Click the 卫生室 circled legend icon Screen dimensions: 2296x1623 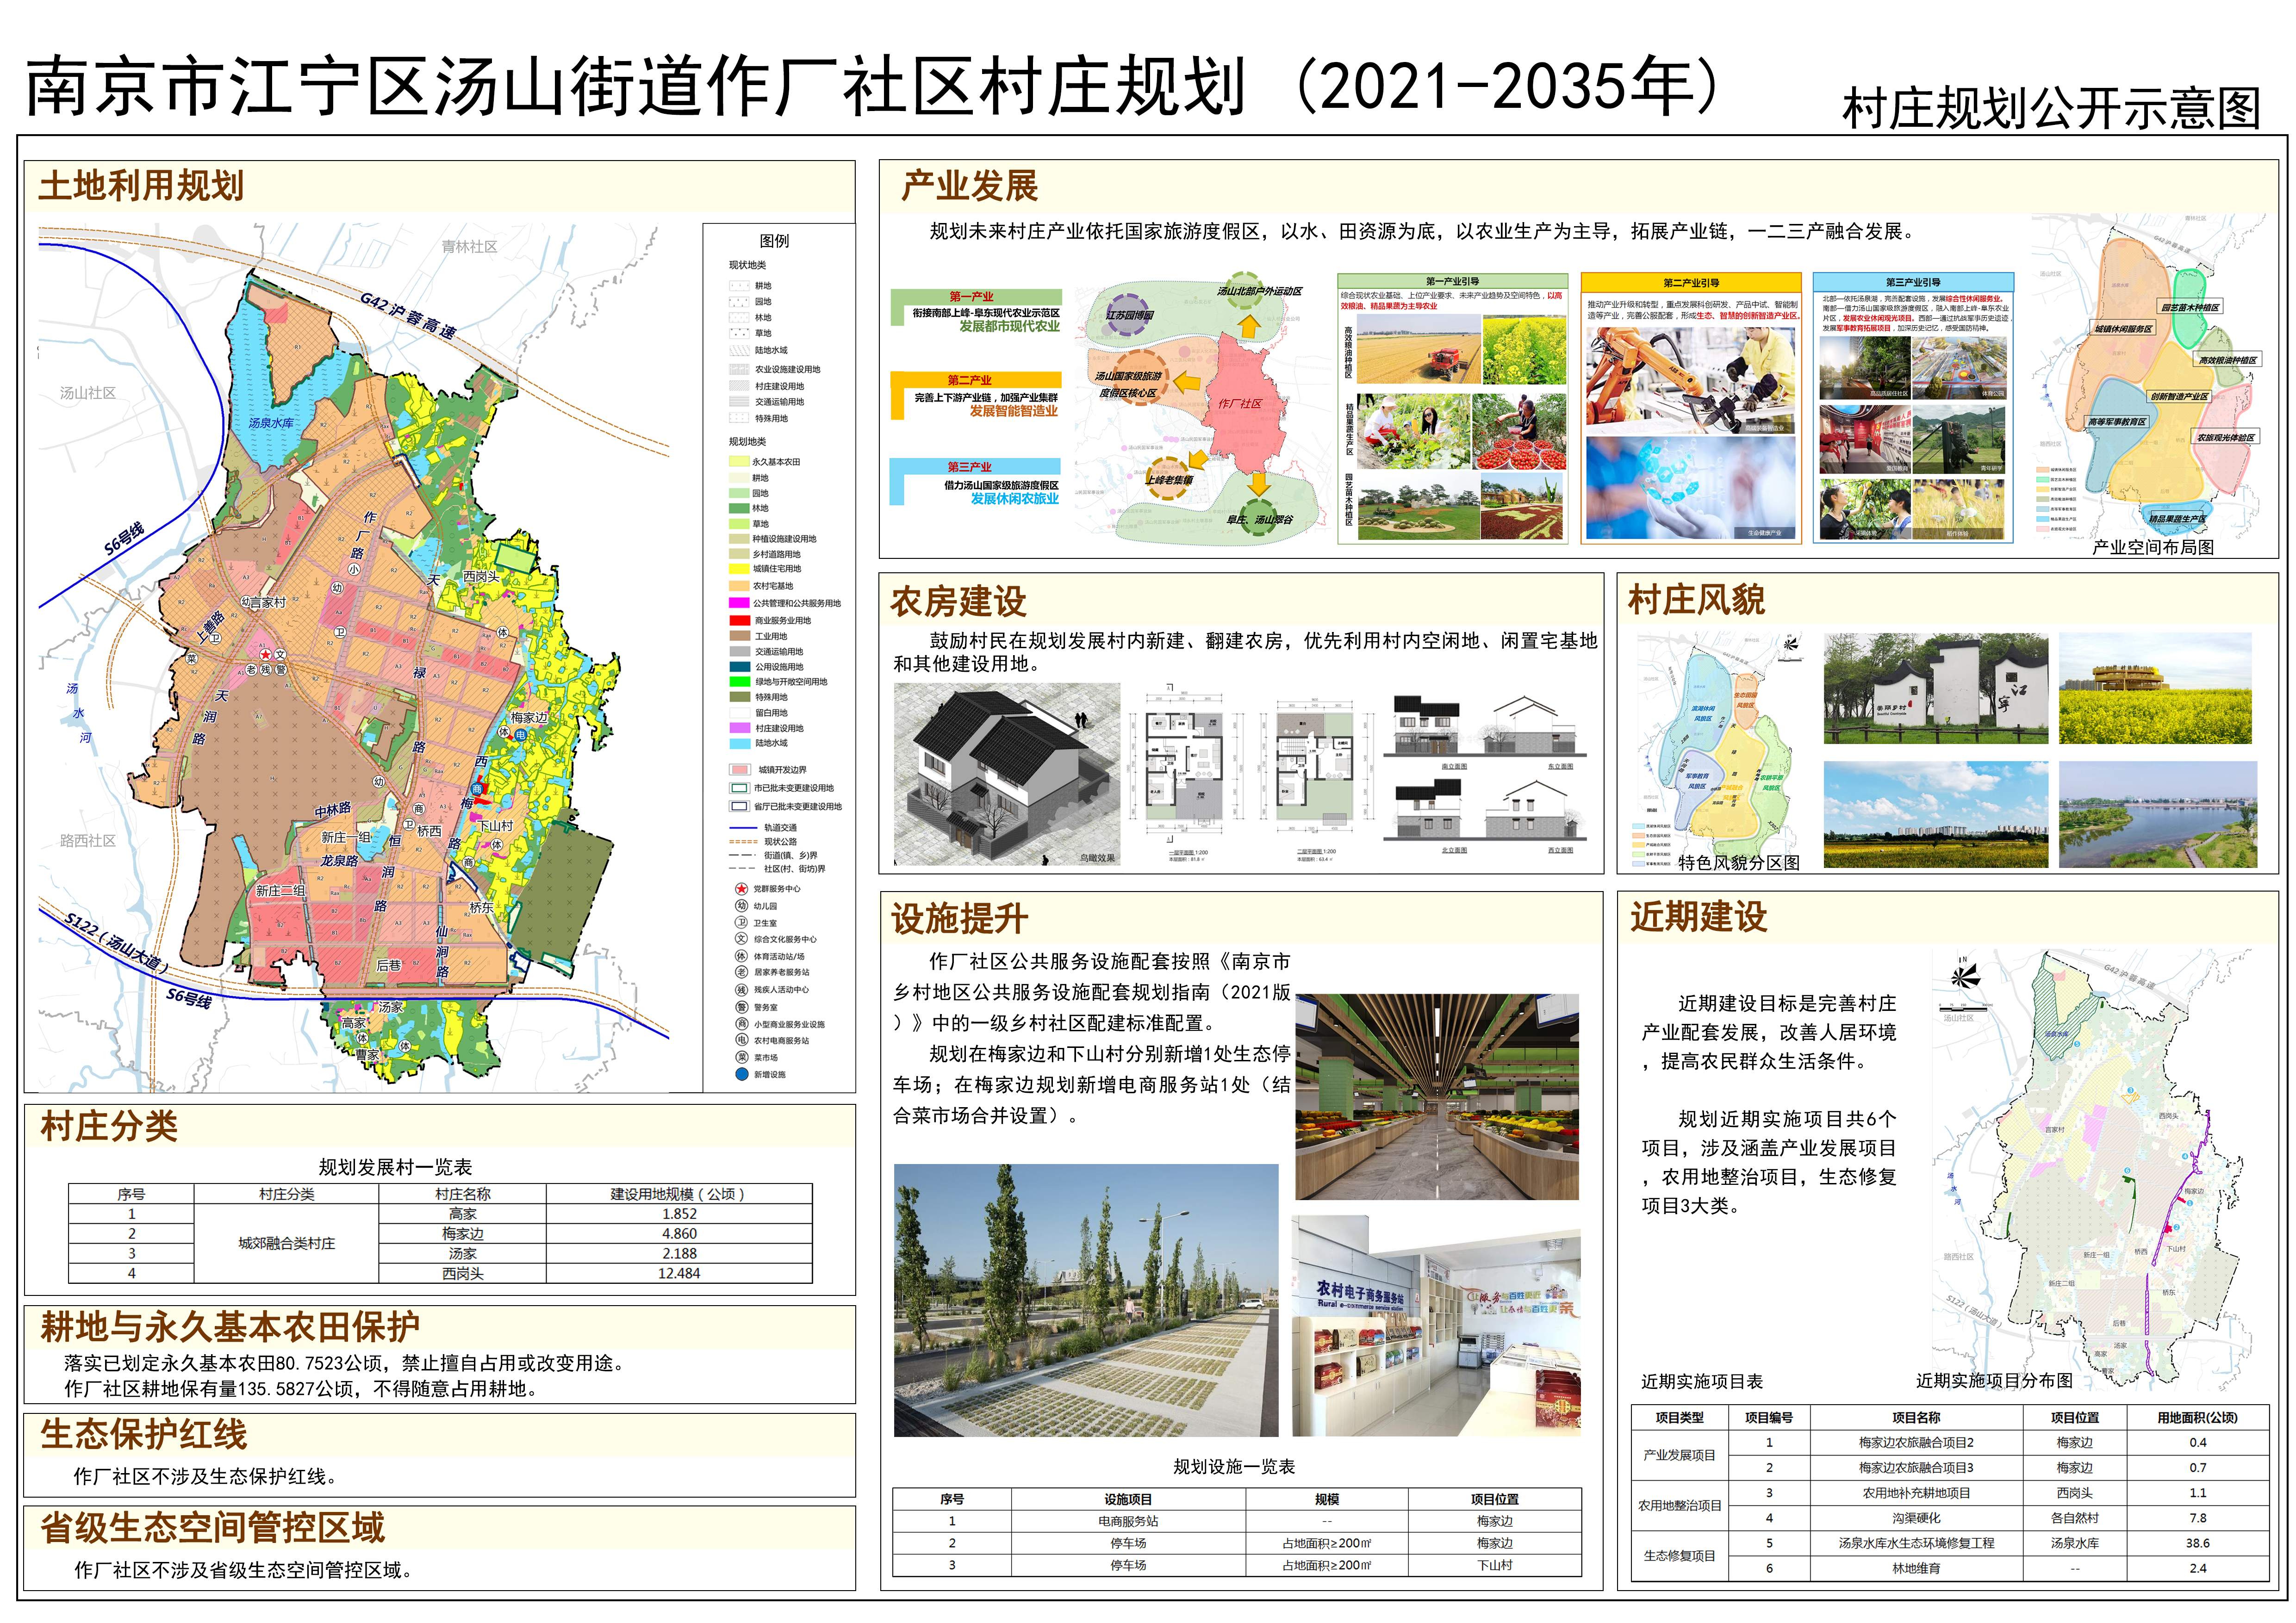[x=741, y=923]
